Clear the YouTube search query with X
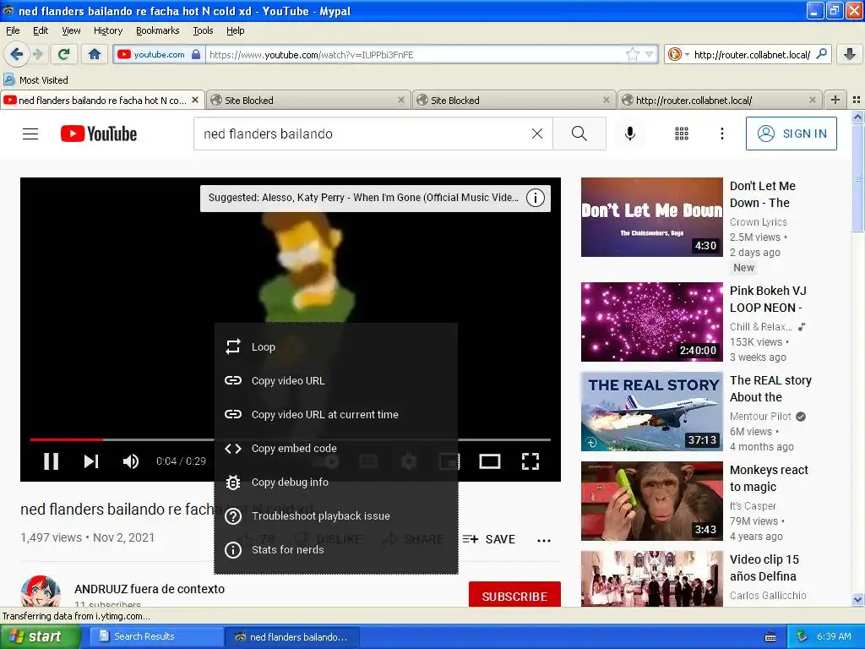 pyautogui.click(x=536, y=134)
